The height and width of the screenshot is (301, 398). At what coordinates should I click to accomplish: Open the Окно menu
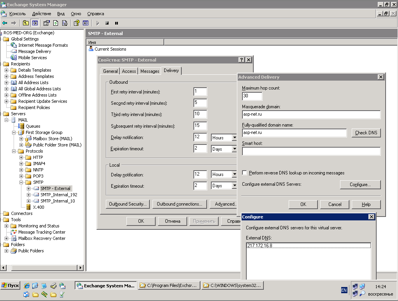(x=76, y=14)
